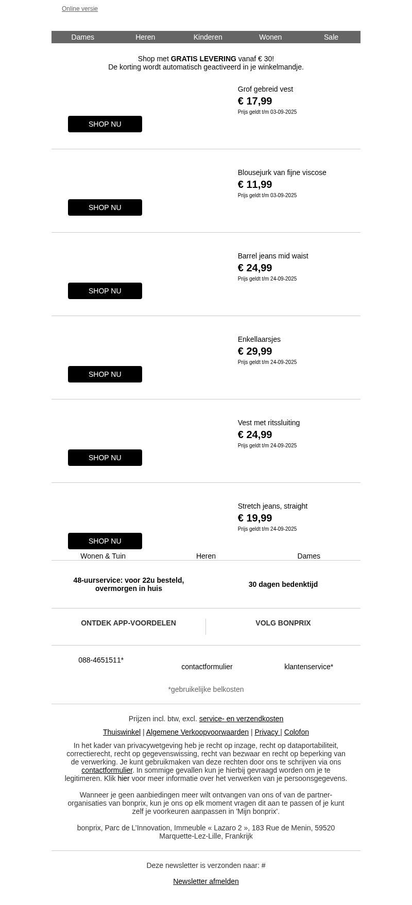The height and width of the screenshot is (905, 412).
Task: Follow the VOLG BONPRIX link
Action: pyautogui.click(x=283, y=623)
